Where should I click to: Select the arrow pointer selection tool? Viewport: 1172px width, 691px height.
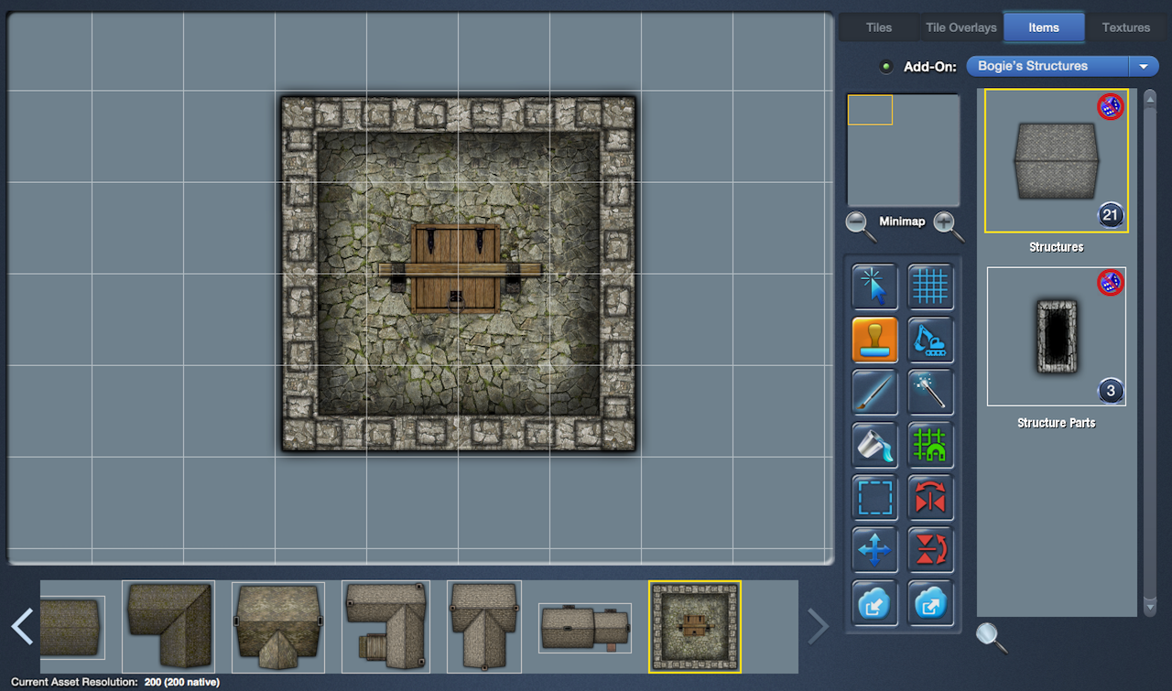[874, 286]
